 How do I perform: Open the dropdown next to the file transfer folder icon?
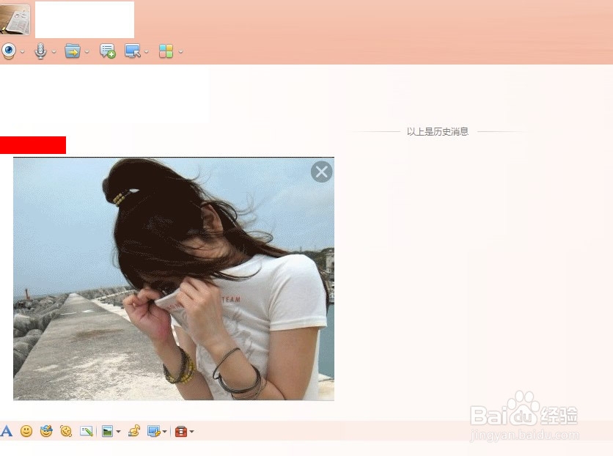click(x=87, y=51)
